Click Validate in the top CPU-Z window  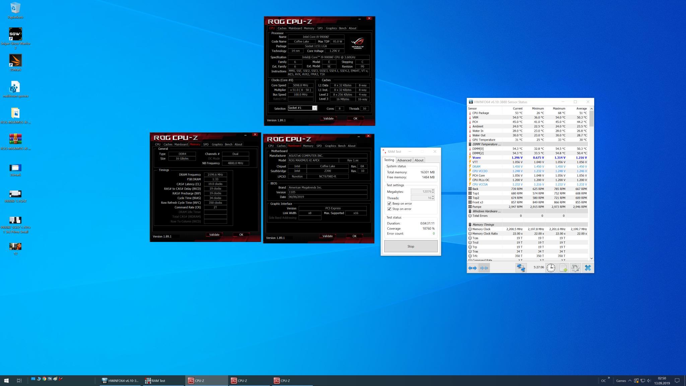click(x=328, y=118)
